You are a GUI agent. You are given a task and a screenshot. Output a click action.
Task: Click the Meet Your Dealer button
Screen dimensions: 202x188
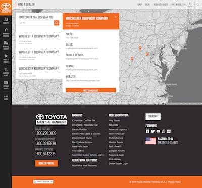click(x=91, y=90)
